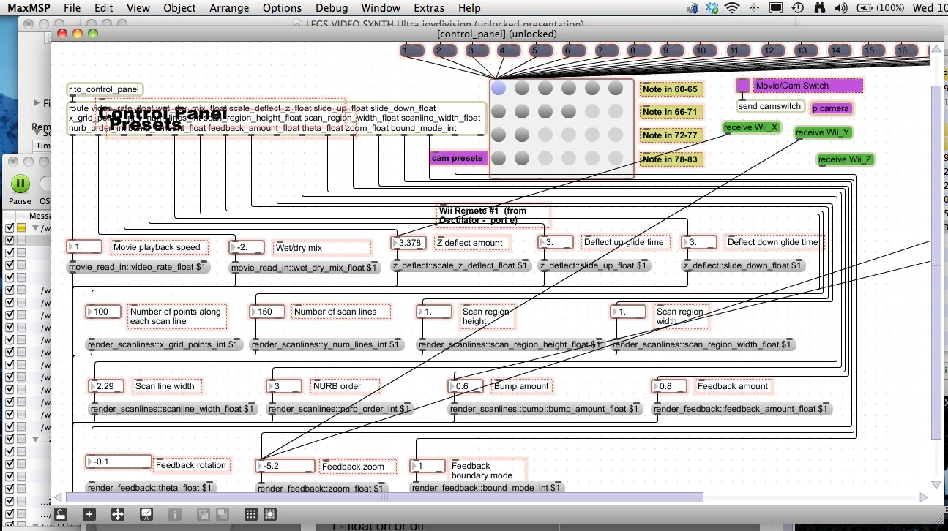Viewport: 948px width, 531px height.
Task: Select the first preset in the second row
Action: point(499,112)
